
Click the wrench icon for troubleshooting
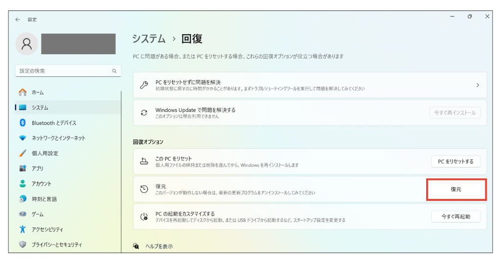(144, 85)
